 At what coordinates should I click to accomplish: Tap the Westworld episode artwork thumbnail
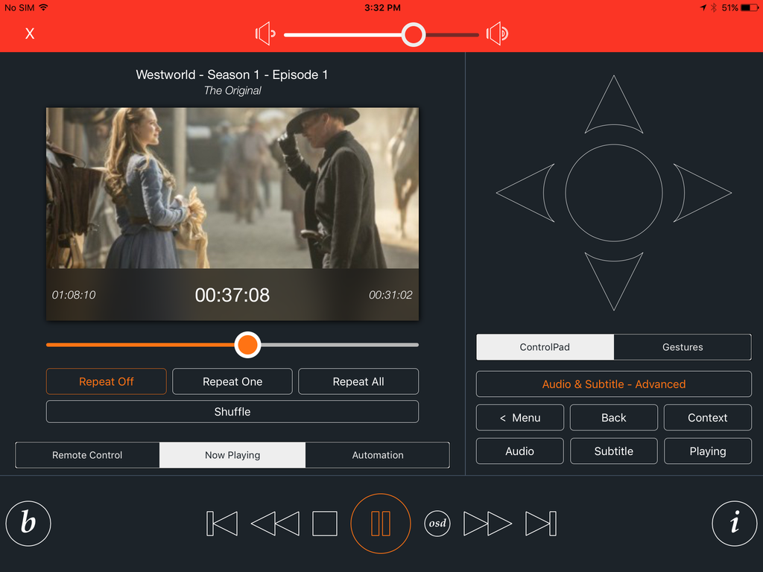[x=232, y=188]
